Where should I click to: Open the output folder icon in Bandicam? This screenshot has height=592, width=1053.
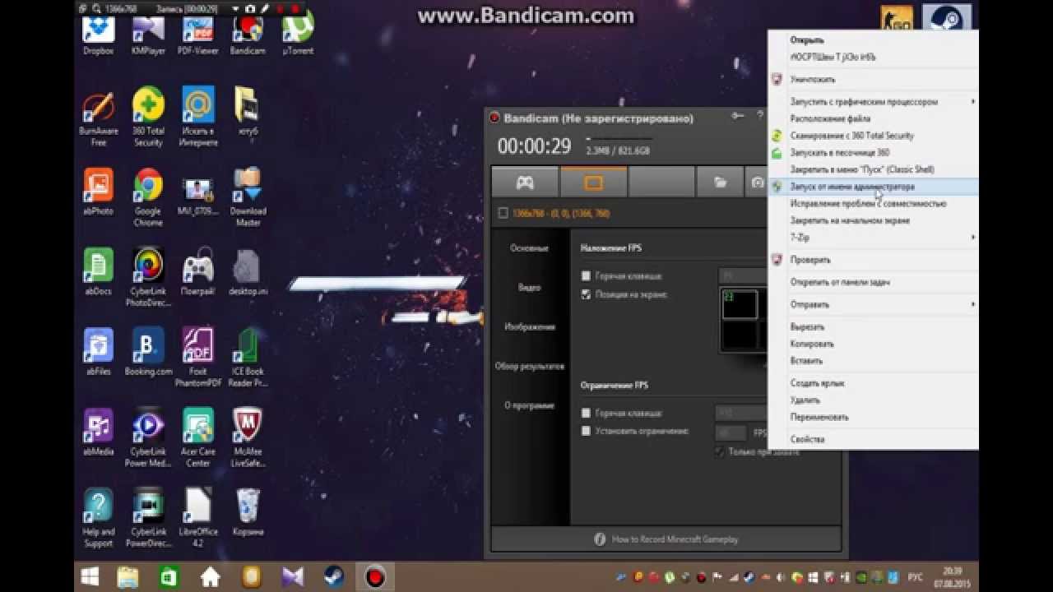(x=720, y=183)
